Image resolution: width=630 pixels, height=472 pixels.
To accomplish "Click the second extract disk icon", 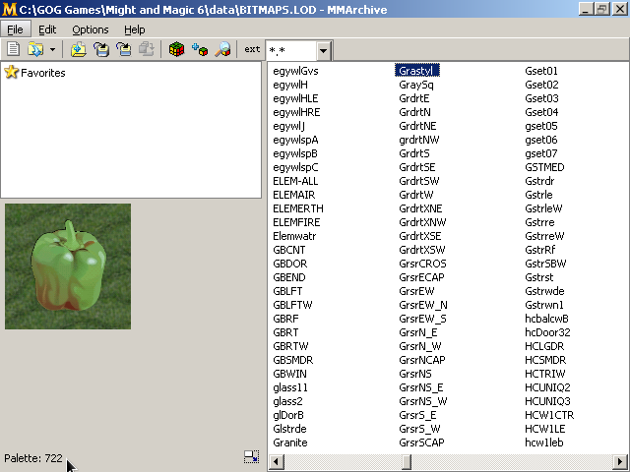I will click(x=124, y=49).
